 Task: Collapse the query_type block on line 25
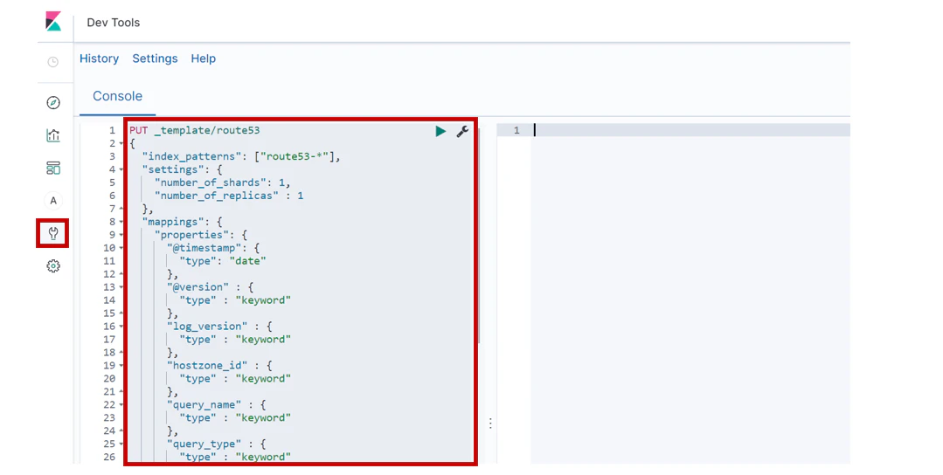point(121,444)
